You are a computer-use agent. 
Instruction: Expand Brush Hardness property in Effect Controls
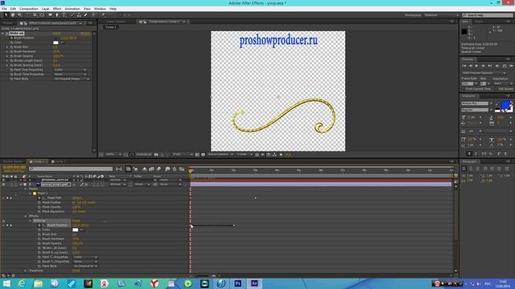click(x=7, y=51)
